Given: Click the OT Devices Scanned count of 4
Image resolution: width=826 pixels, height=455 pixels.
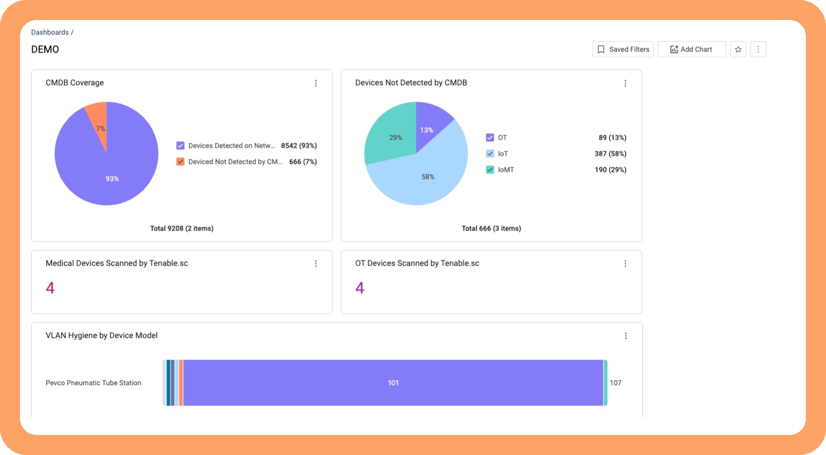Looking at the screenshot, I should click(x=360, y=288).
